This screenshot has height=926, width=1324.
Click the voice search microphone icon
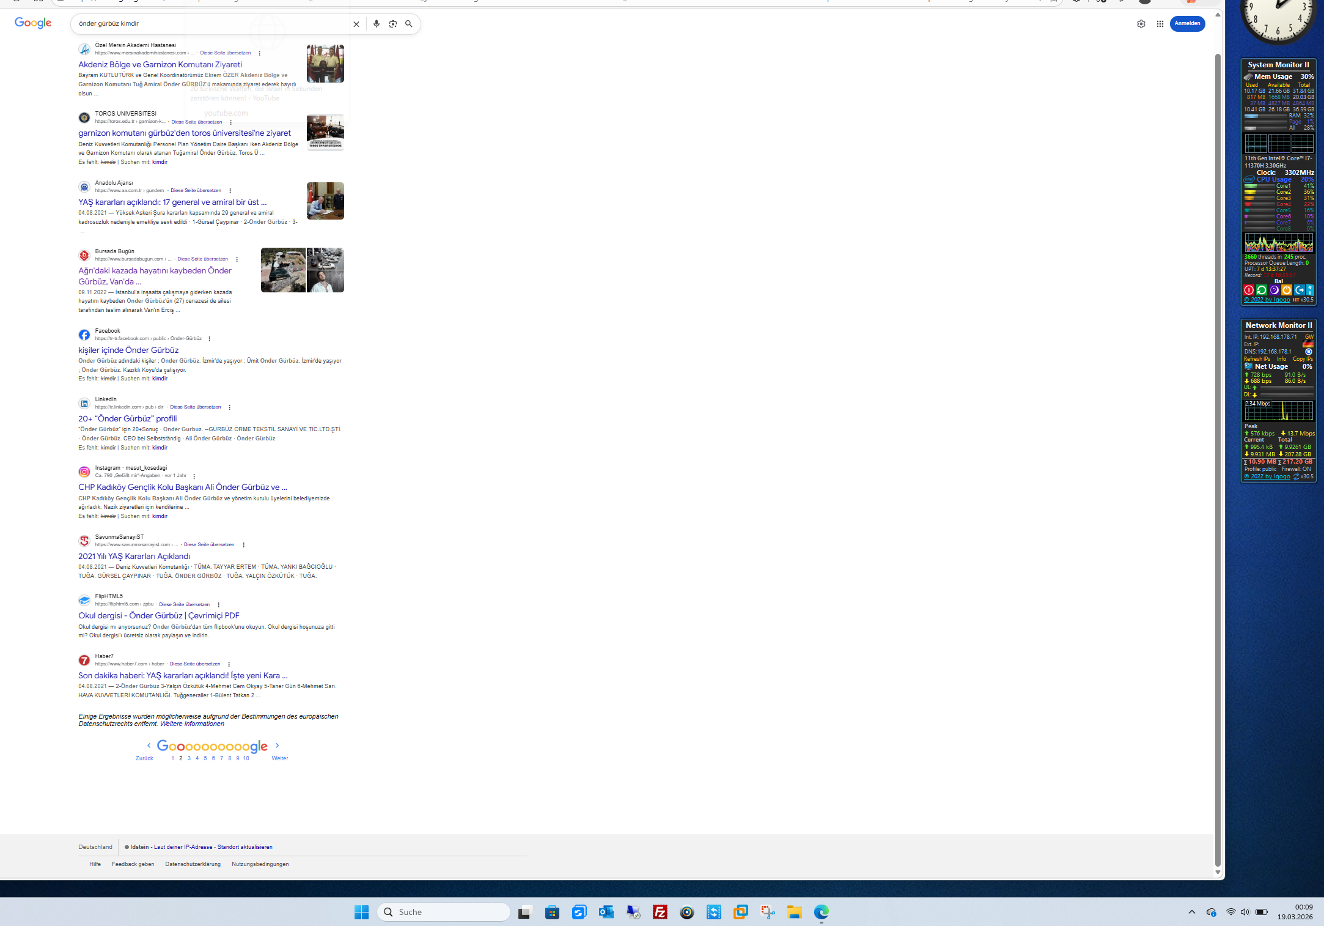tap(376, 24)
